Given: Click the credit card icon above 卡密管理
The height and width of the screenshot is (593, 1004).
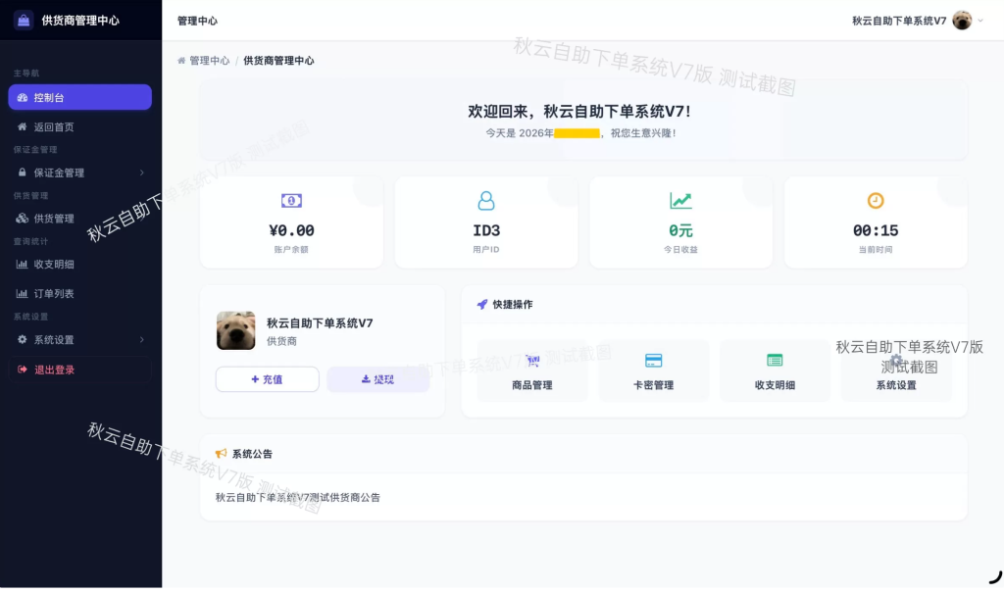Looking at the screenshot, I should point(653,361).
